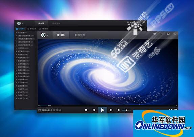Click the film reel logo in the back window
Image resolution: width=194 pixels, height=137 pixels.
pyautogui.click(x=19, y=23)
